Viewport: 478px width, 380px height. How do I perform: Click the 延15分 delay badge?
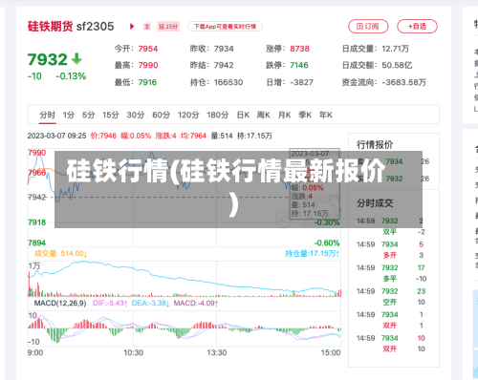click(168, 27)
